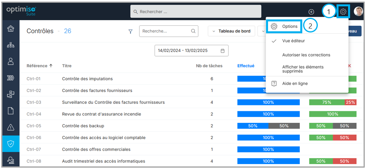The width and height of the screenshot is (366, 168).
Task: Select the person icon in sidebar
Action: pos(11,61)
